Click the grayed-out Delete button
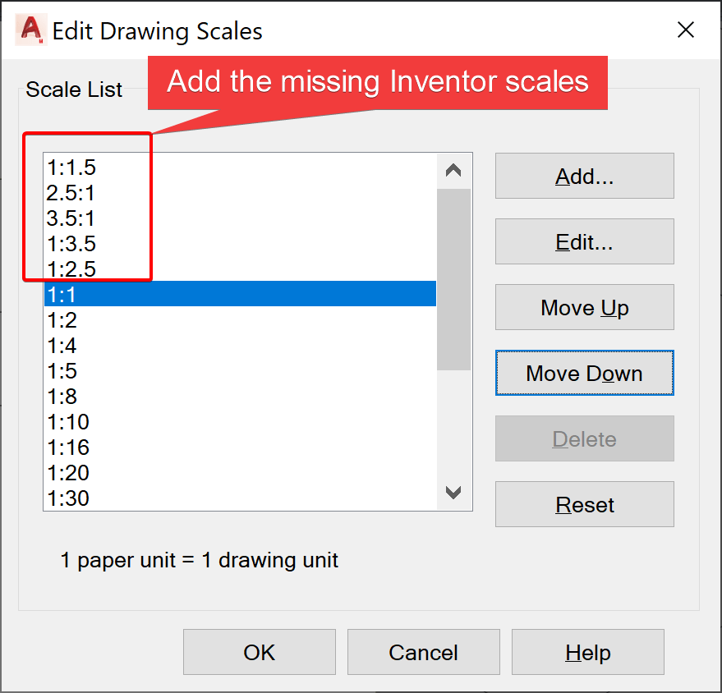This screenshot has height=693, width=722. tap(584, 438)
